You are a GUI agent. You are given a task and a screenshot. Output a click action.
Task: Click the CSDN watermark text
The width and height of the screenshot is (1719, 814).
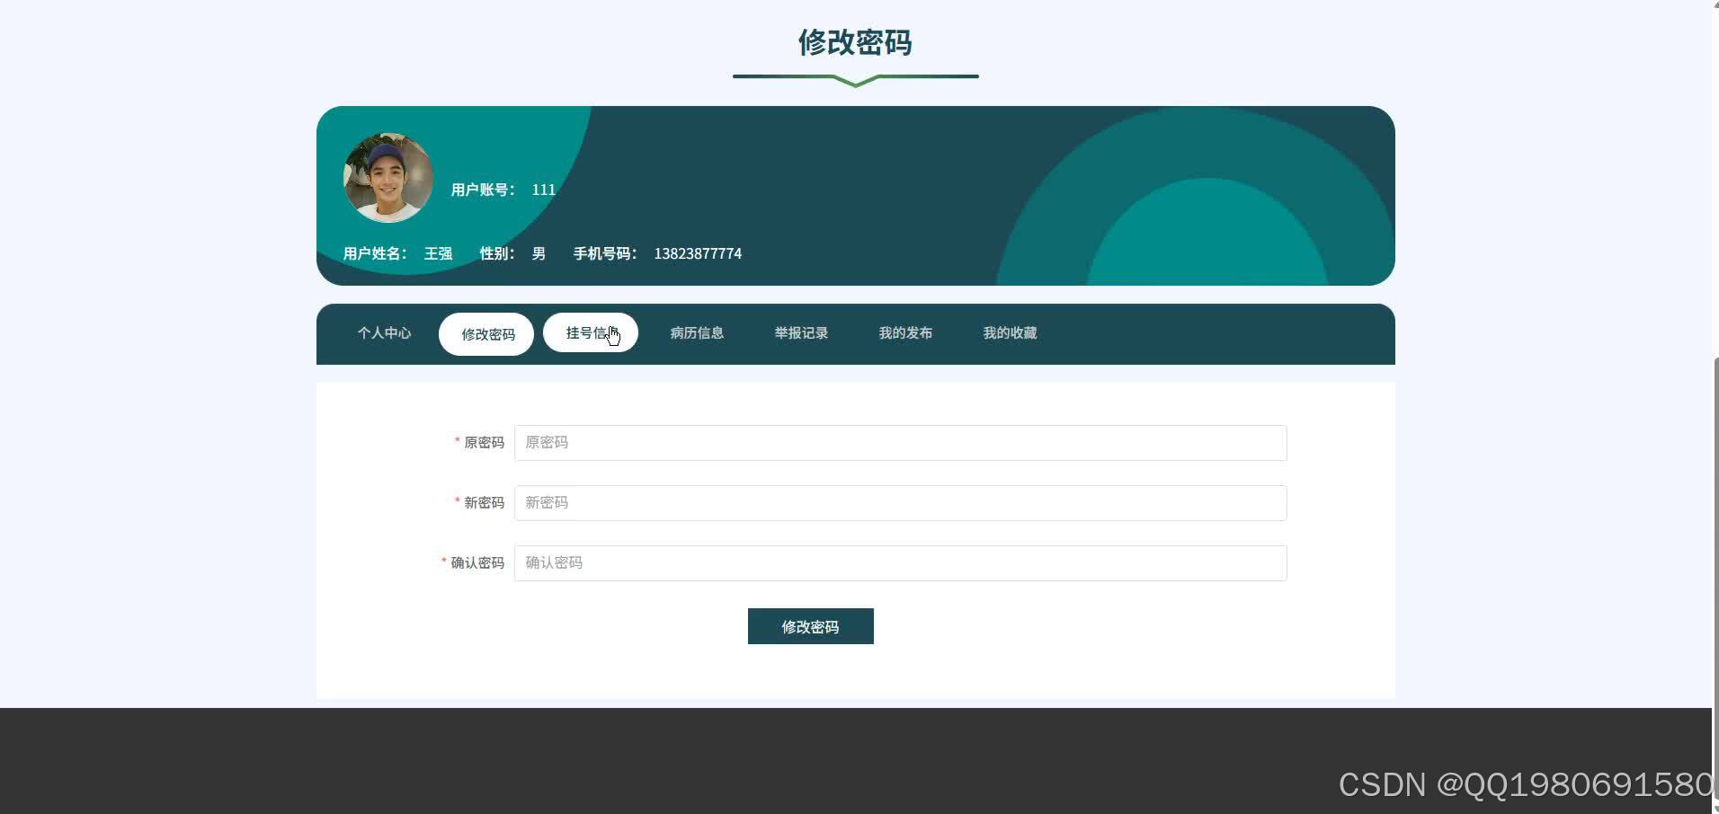[1524, 784]
